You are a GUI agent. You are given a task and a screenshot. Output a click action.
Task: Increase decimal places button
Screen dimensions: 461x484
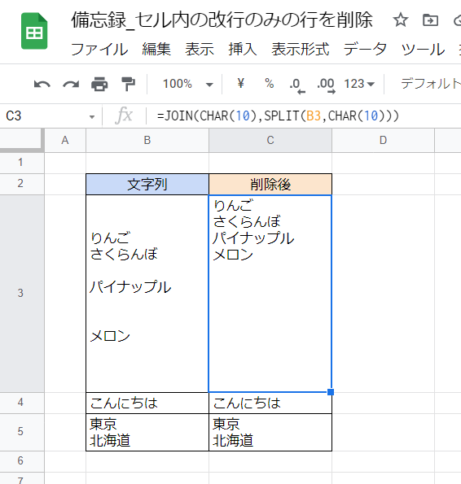pyautogui.click(x=327, y=85)
